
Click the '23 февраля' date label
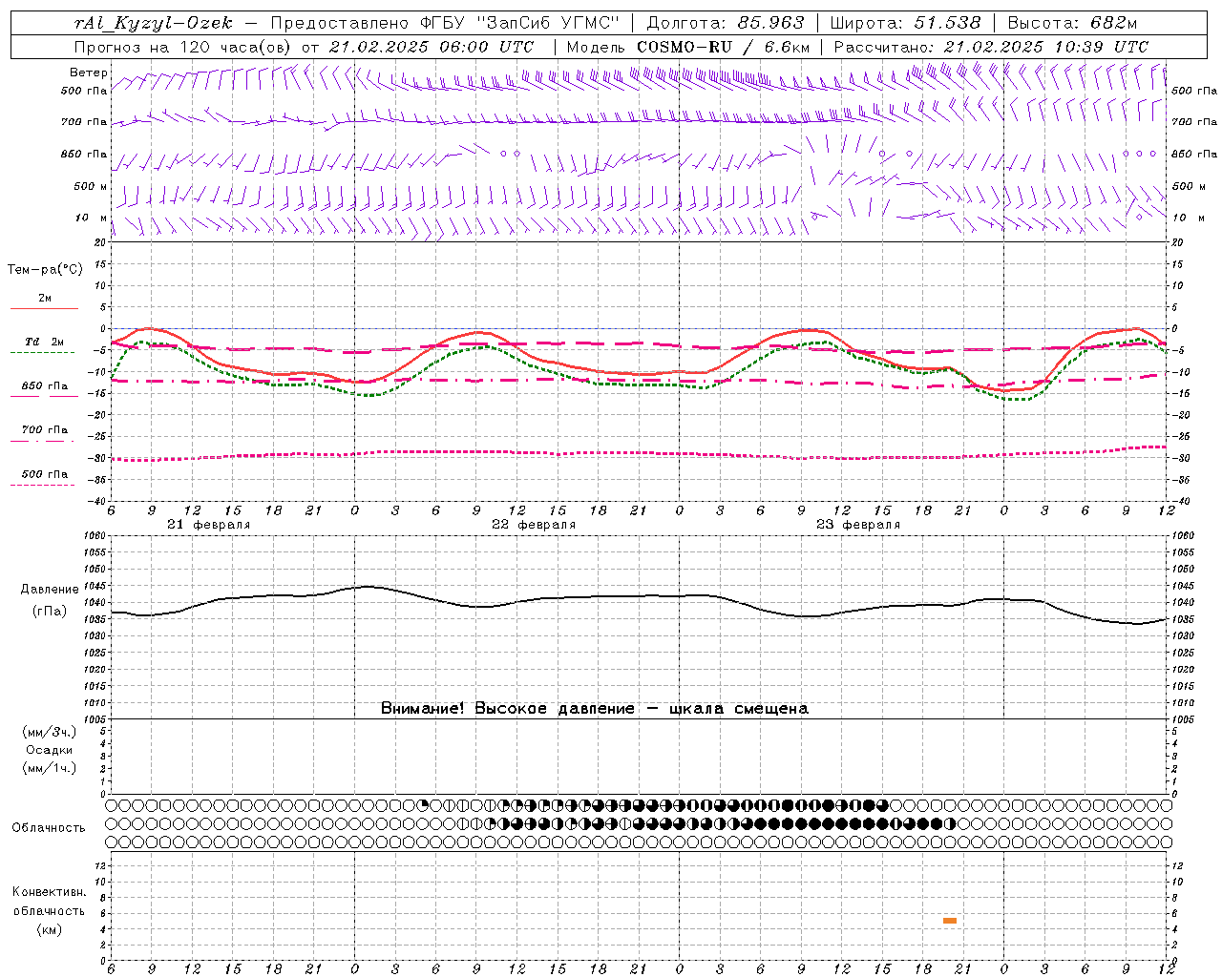tap(858, 525)
